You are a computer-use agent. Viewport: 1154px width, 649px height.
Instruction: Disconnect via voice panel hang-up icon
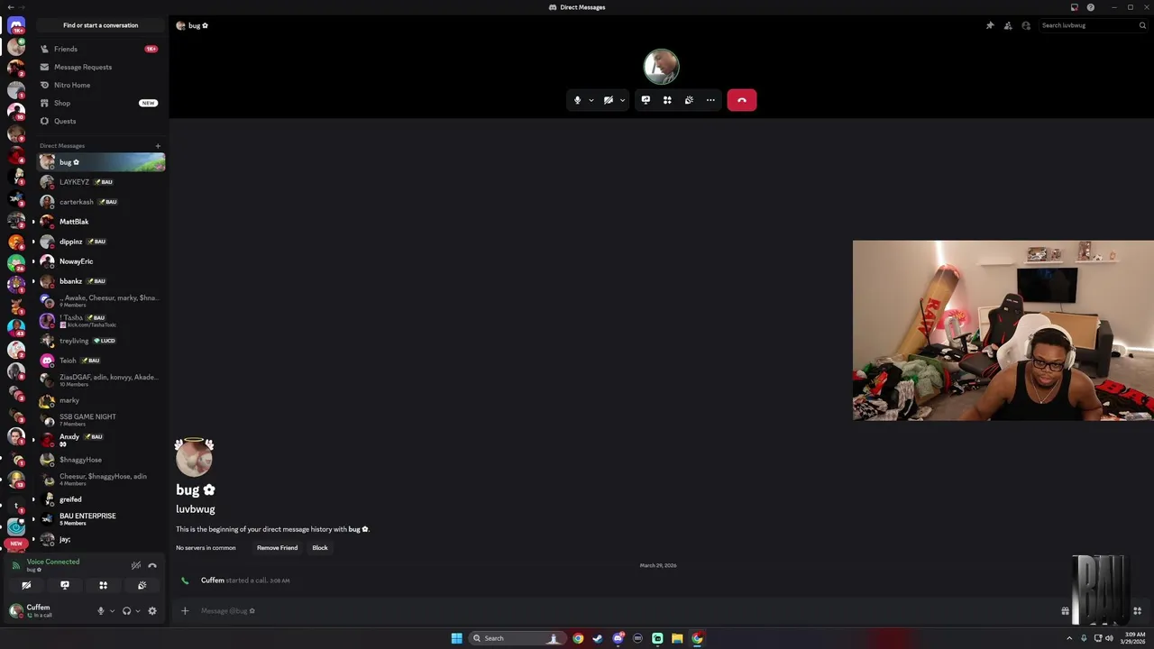click(x=152, y=566)
